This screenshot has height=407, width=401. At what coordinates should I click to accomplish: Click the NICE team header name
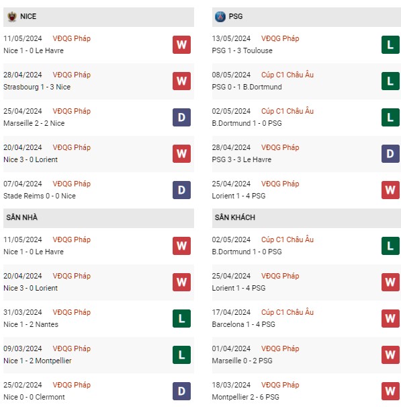tap(28, 16)
